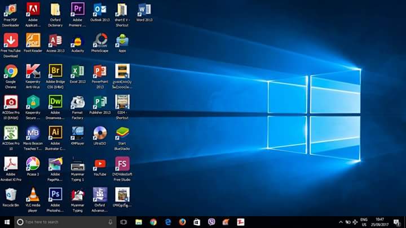Select Adobe Acrobat XI Pro icon
The height and width of the screenshot is (228, 406).
[x=11, y=168]
